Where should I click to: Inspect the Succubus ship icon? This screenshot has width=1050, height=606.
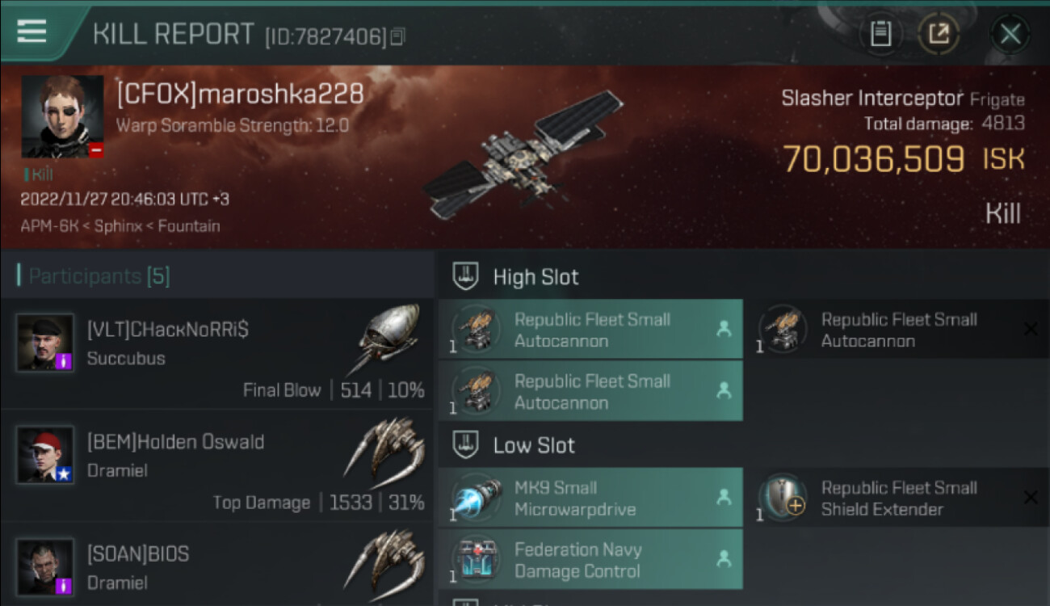389,338
